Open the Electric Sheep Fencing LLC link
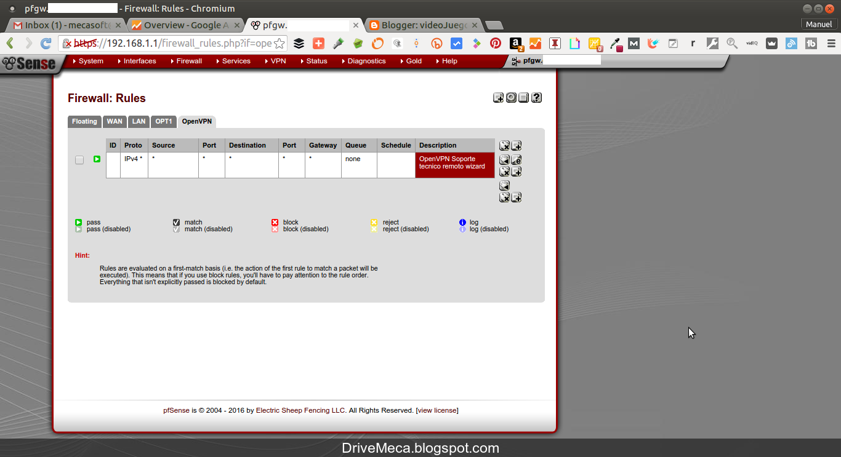Image resolution: width=841 pixels, height=457 pixels. point(301,410)
